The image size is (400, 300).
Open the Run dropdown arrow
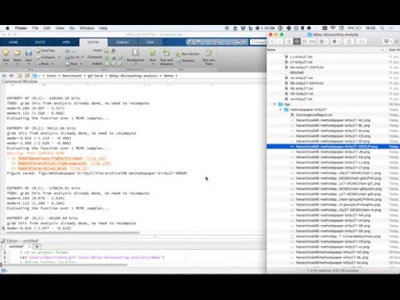pyautogui.click(x=152, y=64)
